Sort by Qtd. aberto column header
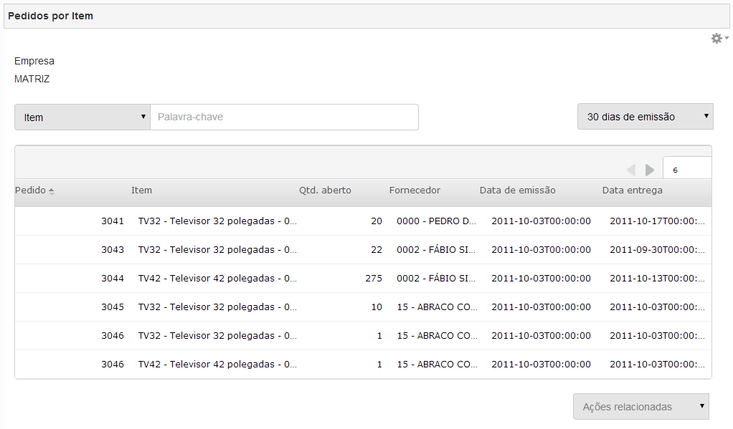 pyautogui.click(x=325, y=191)
